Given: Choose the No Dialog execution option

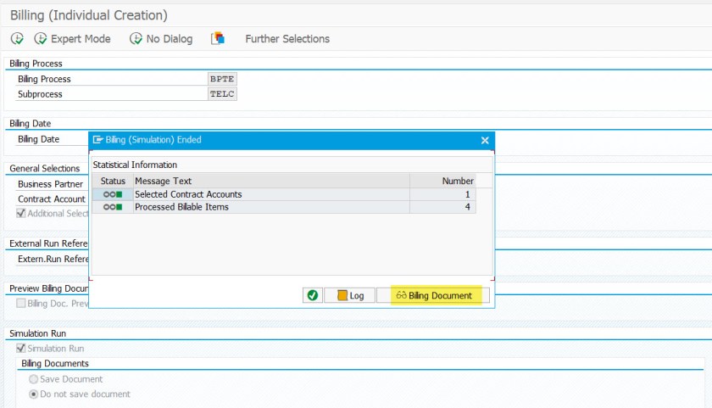Looking at the screenshot, I should 161,39.
